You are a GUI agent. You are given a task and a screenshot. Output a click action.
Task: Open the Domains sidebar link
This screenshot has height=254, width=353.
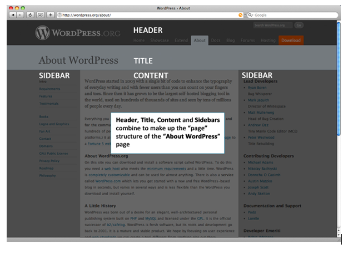tap(46, 146)
